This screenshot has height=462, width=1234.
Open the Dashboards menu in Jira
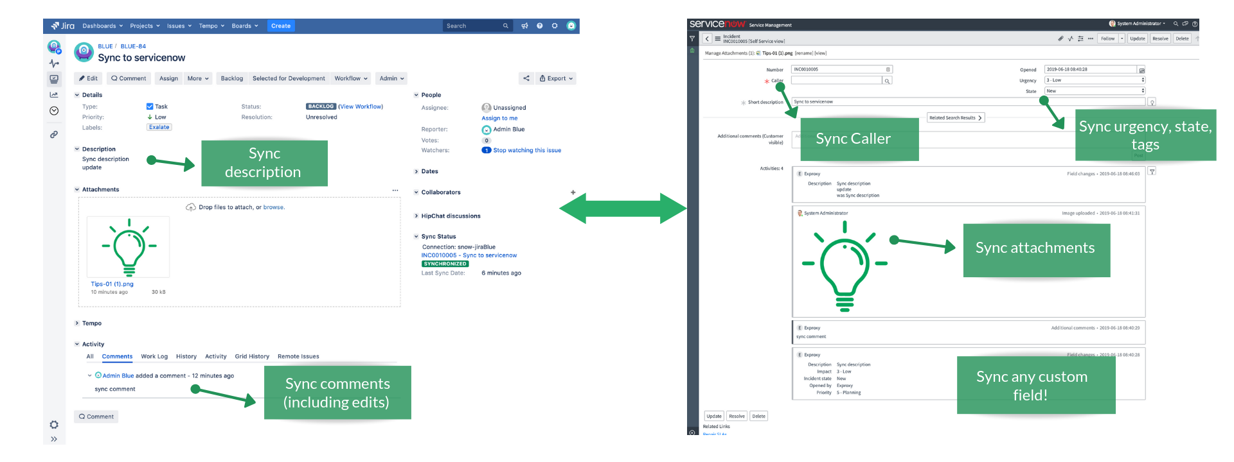tap(103, 26)
